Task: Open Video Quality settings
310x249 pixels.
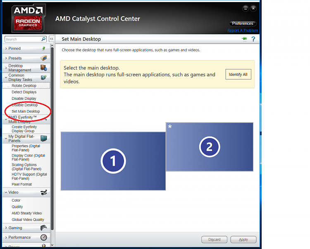Action: (17, 207)
